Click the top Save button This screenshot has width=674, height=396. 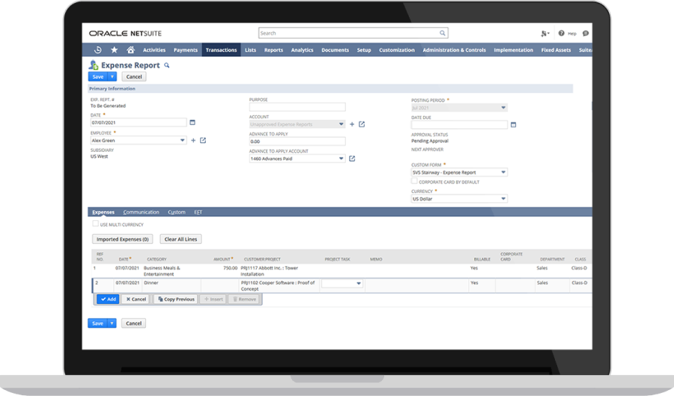pyautogui.click(x=98, y=76)
